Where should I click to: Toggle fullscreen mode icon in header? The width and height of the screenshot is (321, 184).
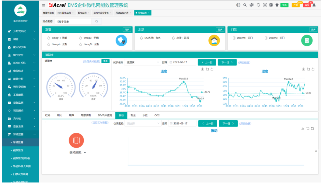(x=265, y=5)
